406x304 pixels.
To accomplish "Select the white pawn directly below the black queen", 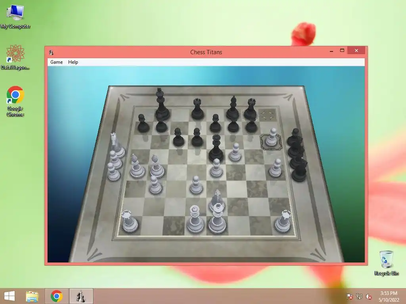I will [216, 168].
